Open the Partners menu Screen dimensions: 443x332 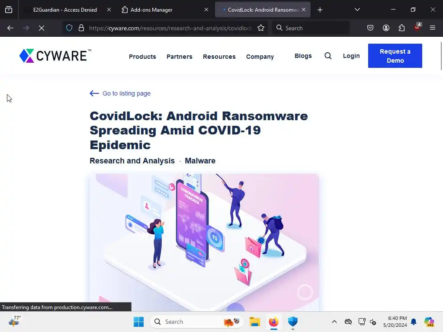[x=180, y=57]
